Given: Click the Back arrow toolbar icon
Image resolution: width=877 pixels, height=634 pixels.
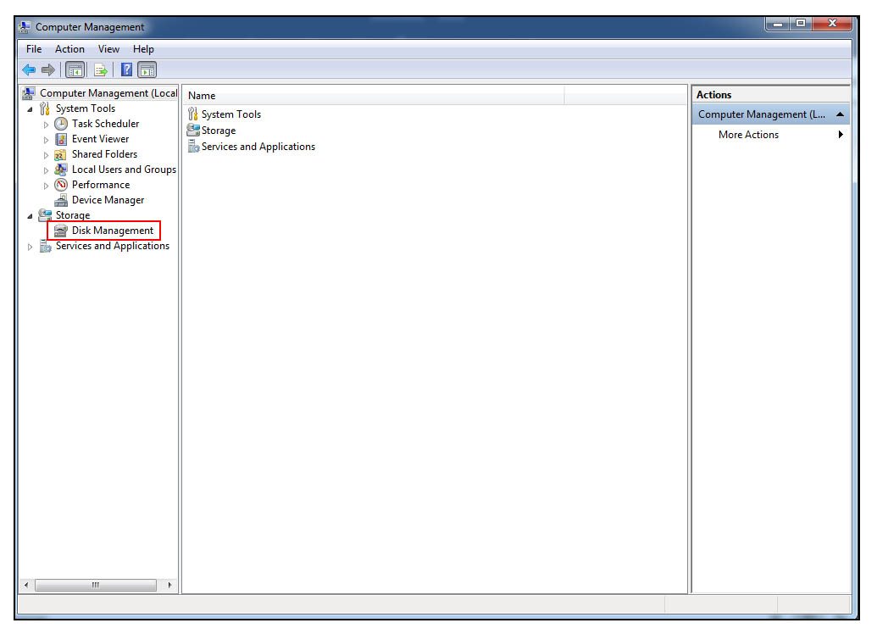Looking at the screenshot, I should (29, 70).
